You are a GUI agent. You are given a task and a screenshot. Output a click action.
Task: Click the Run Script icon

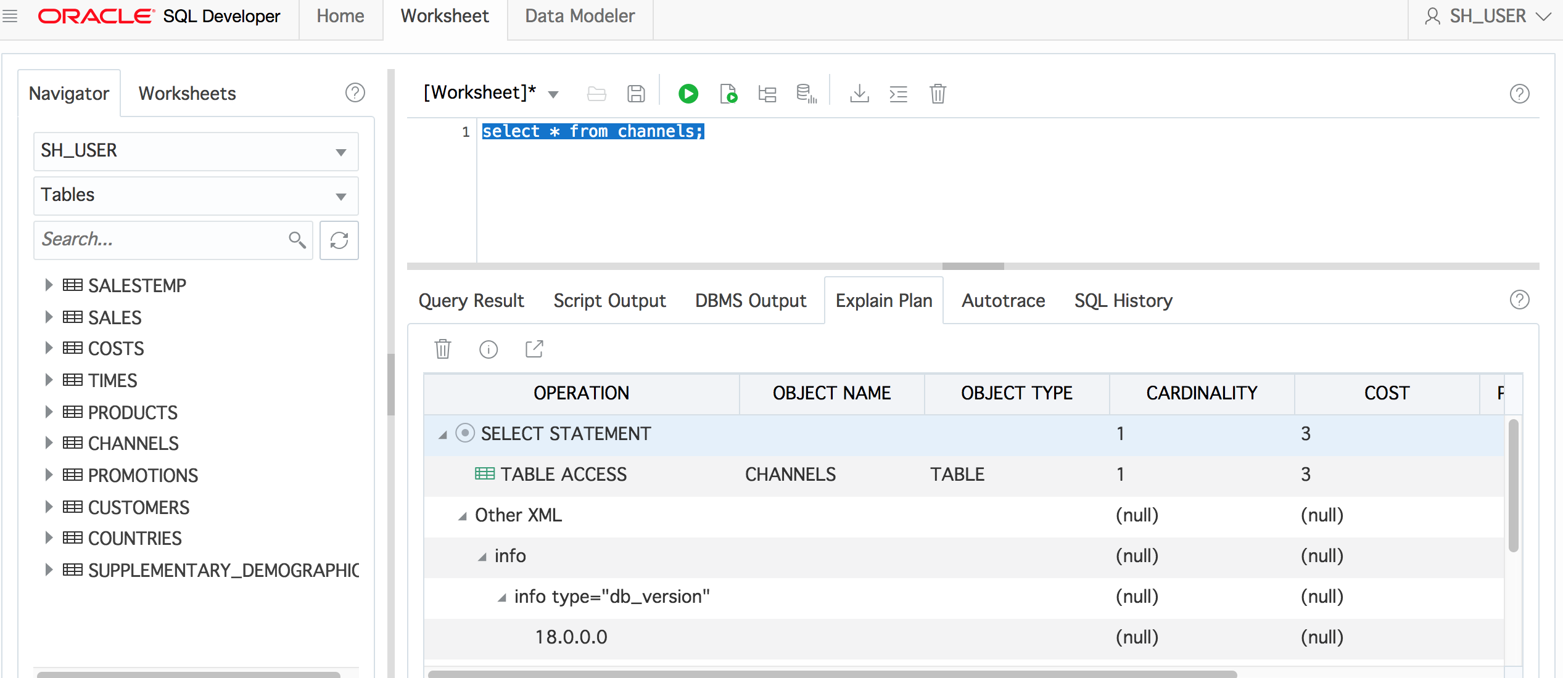(728, 94)
